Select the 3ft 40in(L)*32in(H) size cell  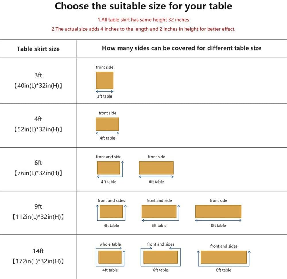click(38, 81)
